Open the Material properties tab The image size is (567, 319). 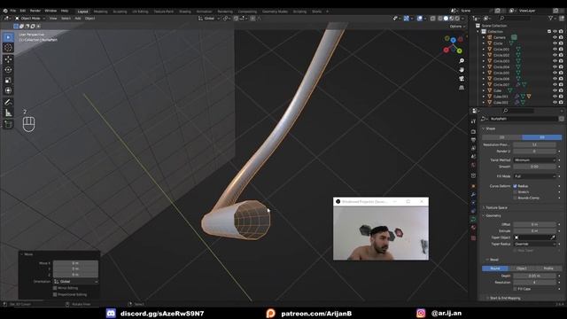473,228
